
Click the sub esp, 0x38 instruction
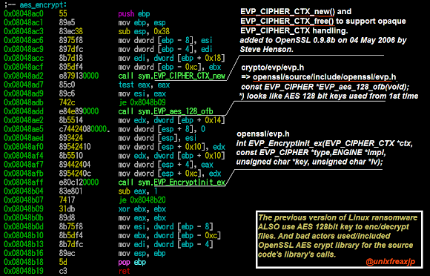click(144, 31)
